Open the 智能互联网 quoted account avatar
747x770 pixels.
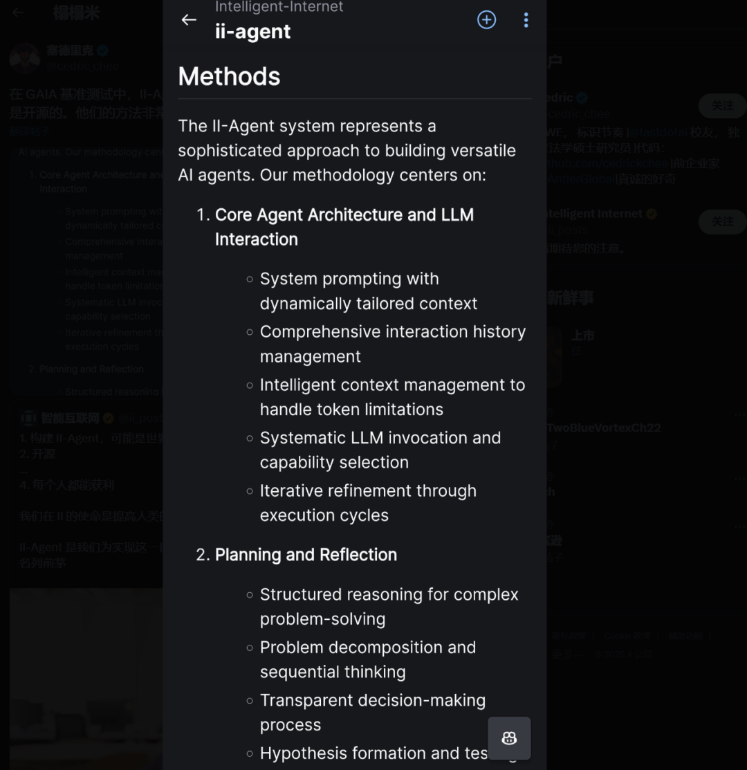click(x=28, y=418)
